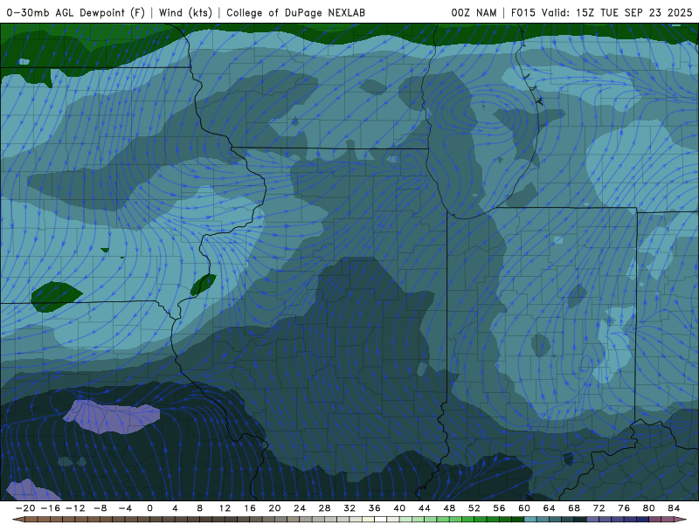This screenshot has height=524, width=699.
Task: Click the 56 value on the color scale
Action: coord(499,508)
